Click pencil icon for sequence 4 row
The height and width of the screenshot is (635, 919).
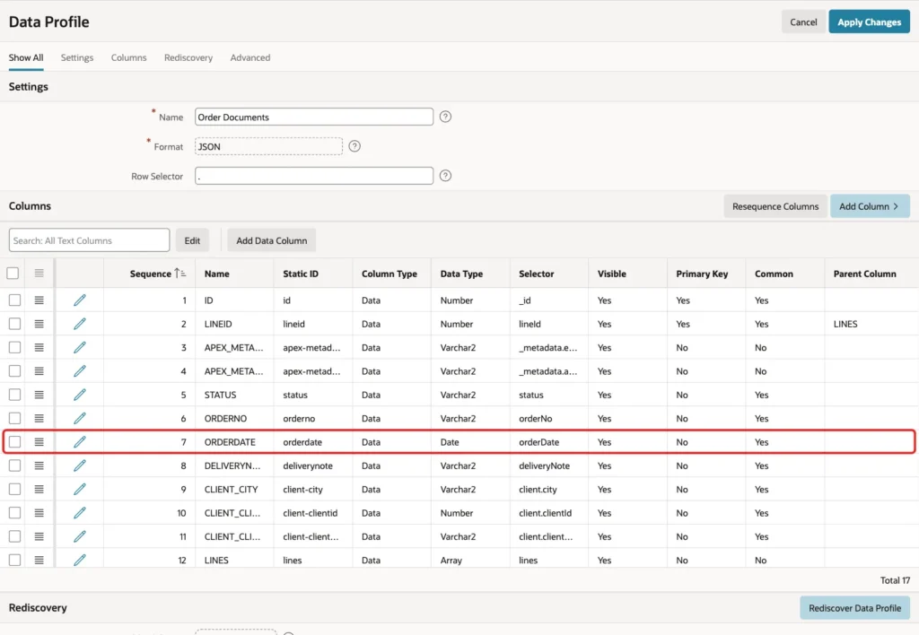[80, 370]
